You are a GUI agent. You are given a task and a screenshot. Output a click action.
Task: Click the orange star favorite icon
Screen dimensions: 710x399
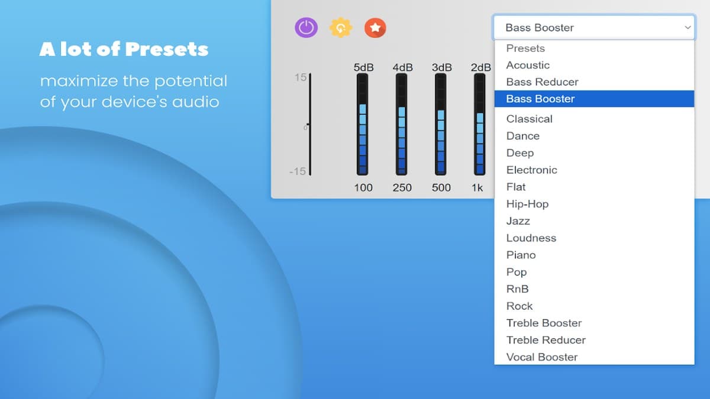point(375,28)
